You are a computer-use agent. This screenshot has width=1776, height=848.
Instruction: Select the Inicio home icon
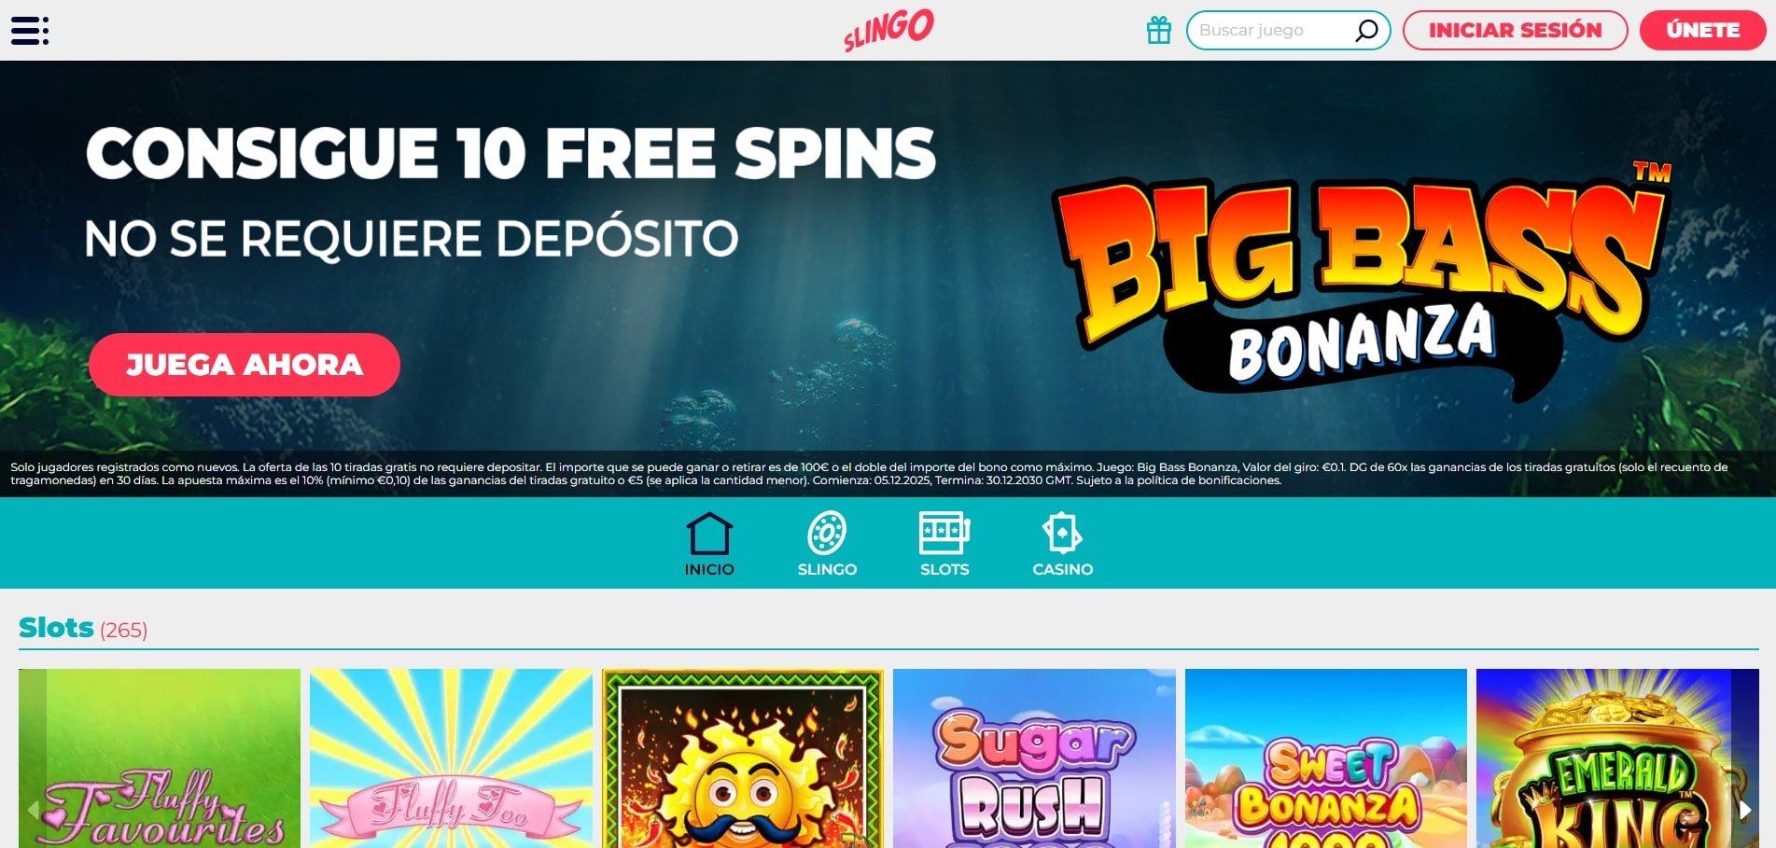(x=709, y=534)
